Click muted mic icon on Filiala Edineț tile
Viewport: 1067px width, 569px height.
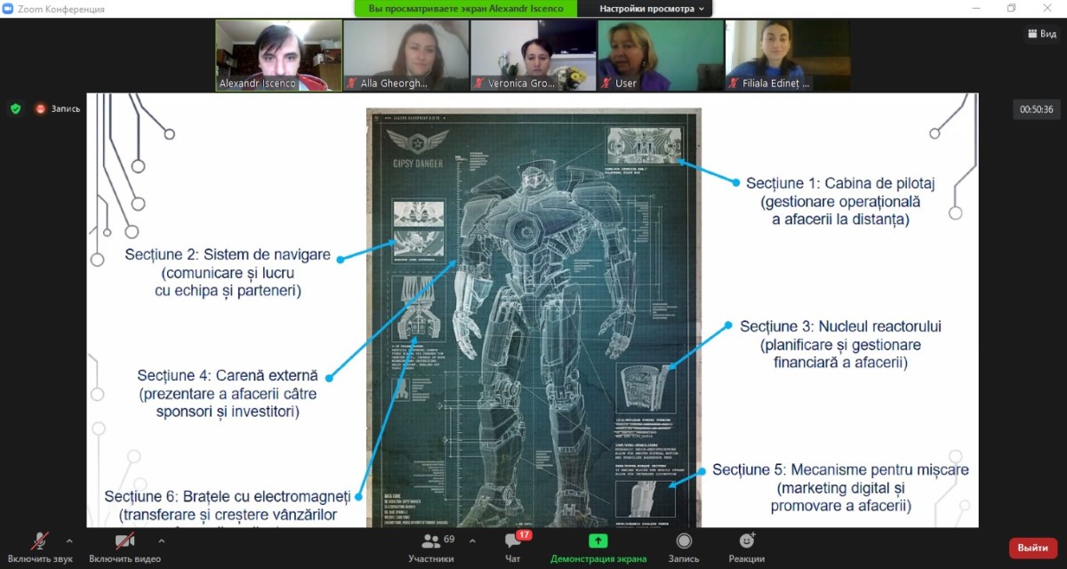(x=733, y=84)
